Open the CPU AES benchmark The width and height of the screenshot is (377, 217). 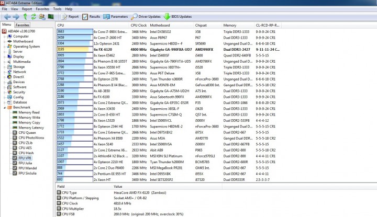pos(22,148)
